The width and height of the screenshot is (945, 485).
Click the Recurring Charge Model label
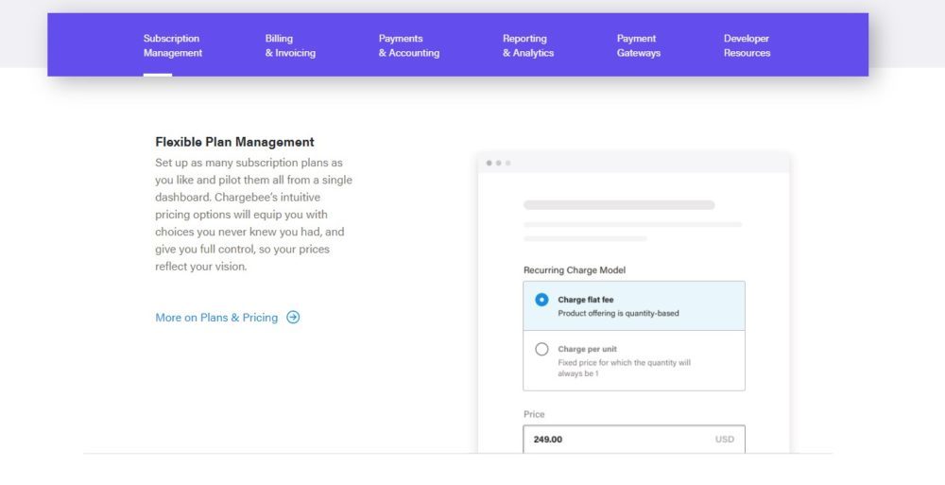575,270
